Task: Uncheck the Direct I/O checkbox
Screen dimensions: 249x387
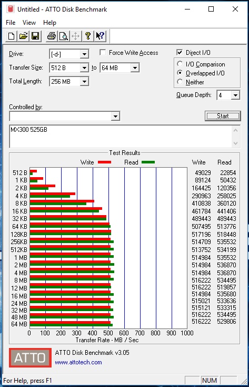Action: [180, 52]
